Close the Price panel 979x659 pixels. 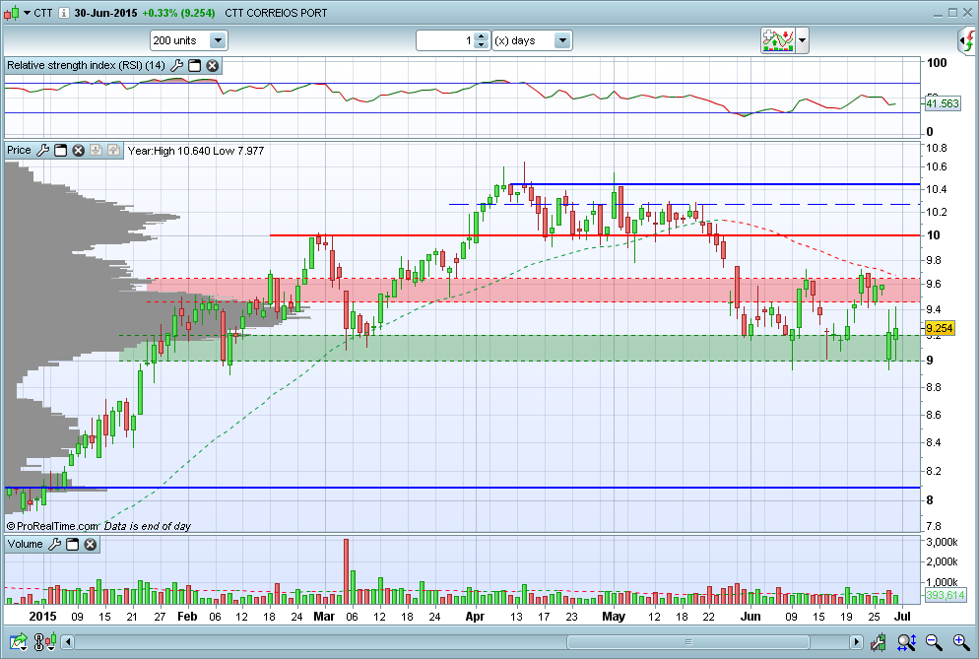tap(78, 151)
